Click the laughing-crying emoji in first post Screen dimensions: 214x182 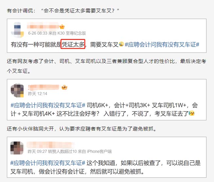(121, 44)
